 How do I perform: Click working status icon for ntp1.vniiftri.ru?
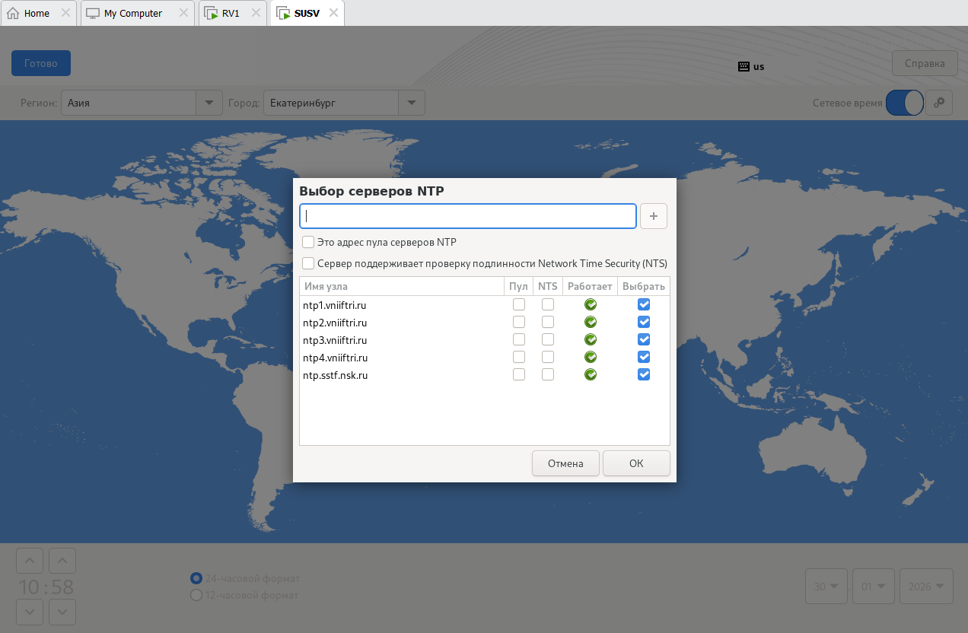point(591,305)
